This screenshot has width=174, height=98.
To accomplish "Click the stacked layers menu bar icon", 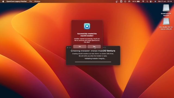I will pos(125,1).
